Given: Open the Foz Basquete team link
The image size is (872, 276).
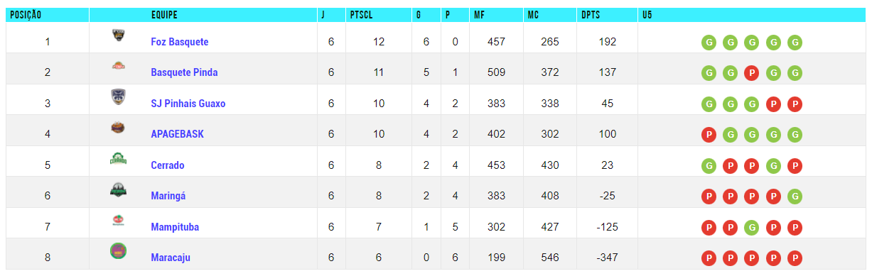Looking at the screenshot, I should (180, 42).
